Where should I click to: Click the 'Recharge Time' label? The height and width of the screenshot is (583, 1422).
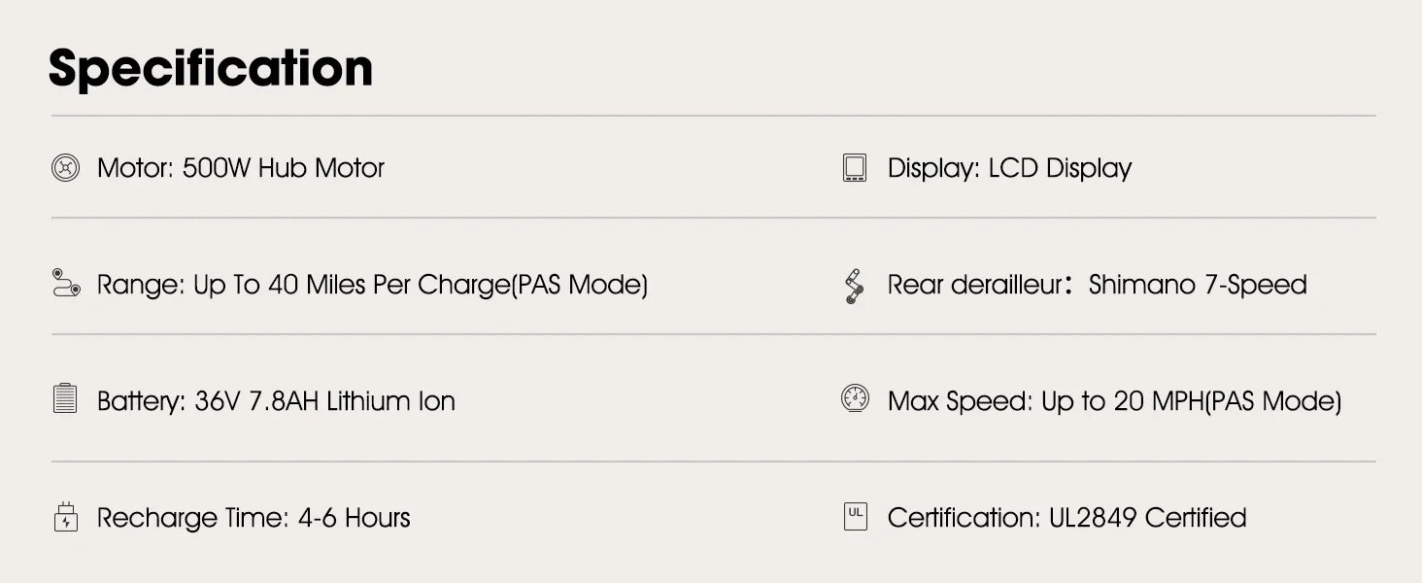point(192,518)
